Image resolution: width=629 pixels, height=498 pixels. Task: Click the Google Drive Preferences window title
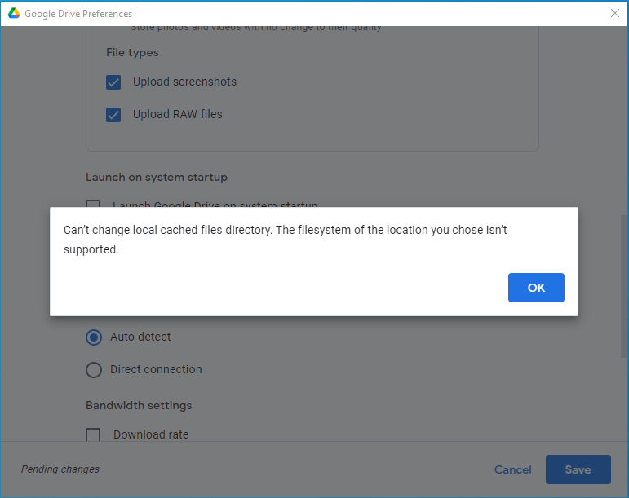pos(78,14)
